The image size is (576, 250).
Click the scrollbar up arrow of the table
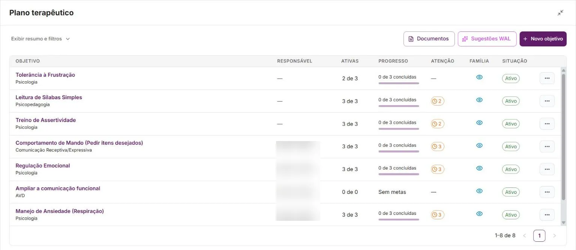point(563,70)
